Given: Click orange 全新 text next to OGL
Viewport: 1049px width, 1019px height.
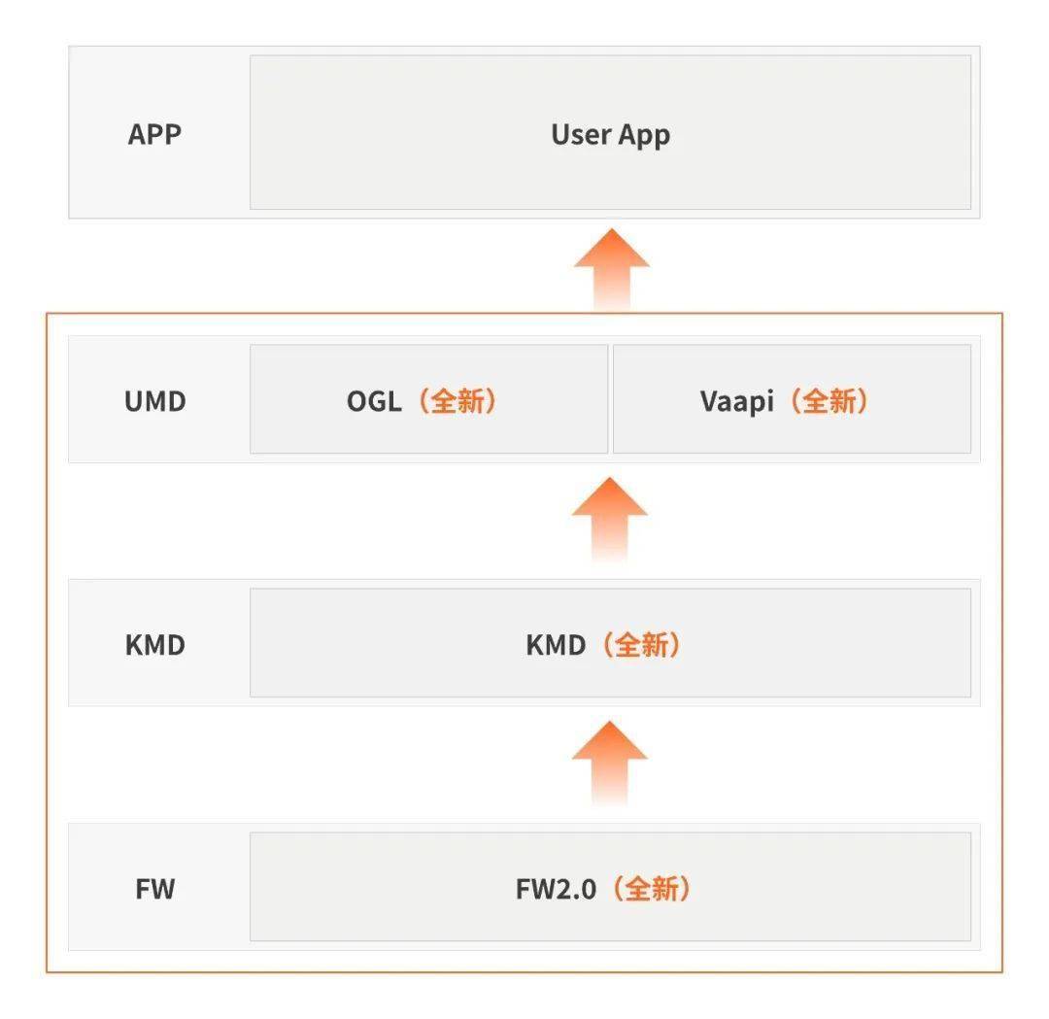Looking at the screenshot, I should click(457, 401).
